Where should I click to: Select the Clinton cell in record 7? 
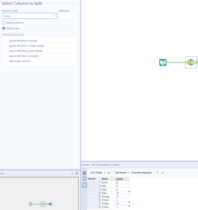[x=108, y=203]
